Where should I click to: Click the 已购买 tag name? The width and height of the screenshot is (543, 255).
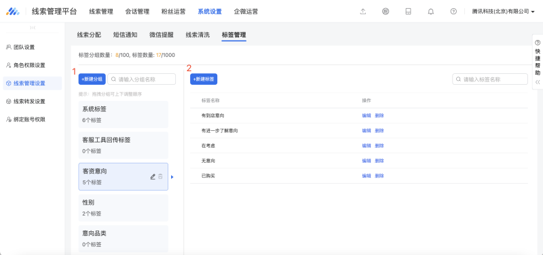click(208, 176)
